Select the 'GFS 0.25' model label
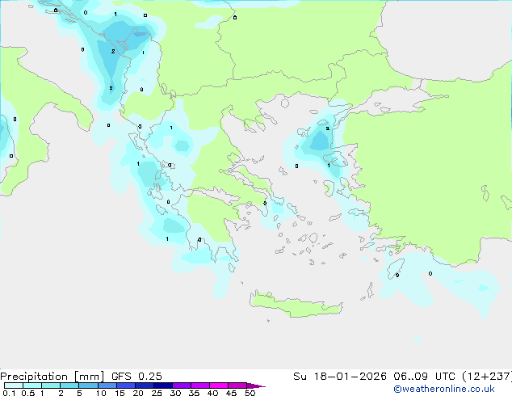Image resolution: width=512 pixels, height=396 pixels. pos(136,377)
